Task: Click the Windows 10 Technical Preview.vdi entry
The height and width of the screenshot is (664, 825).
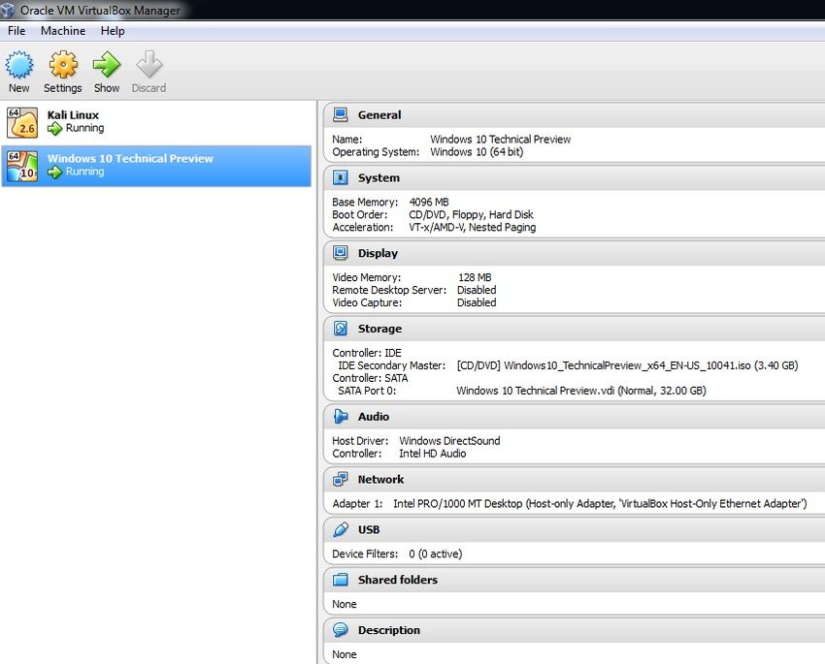Action: tap(581, 391)
